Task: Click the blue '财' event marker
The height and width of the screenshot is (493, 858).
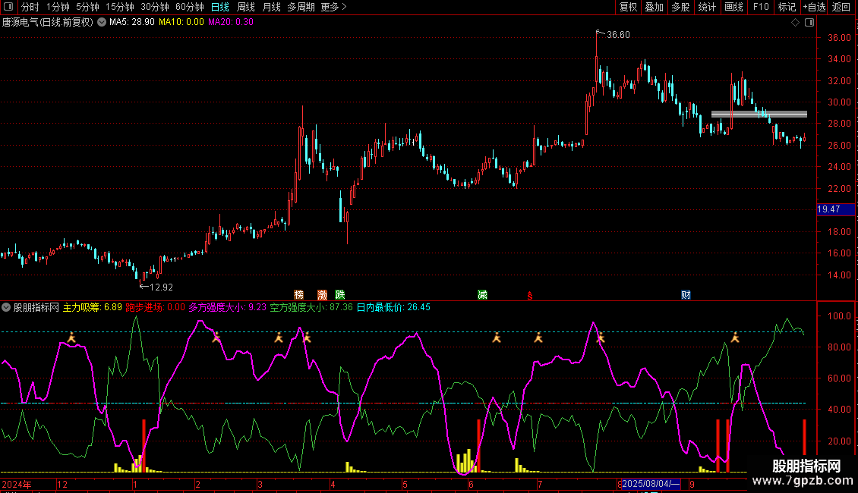Action: (x=686, y=294)
